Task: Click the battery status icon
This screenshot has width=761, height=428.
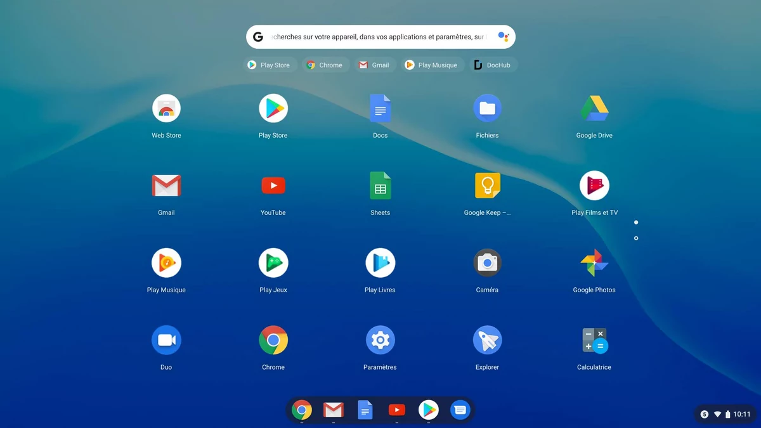Action: point(728,415)
